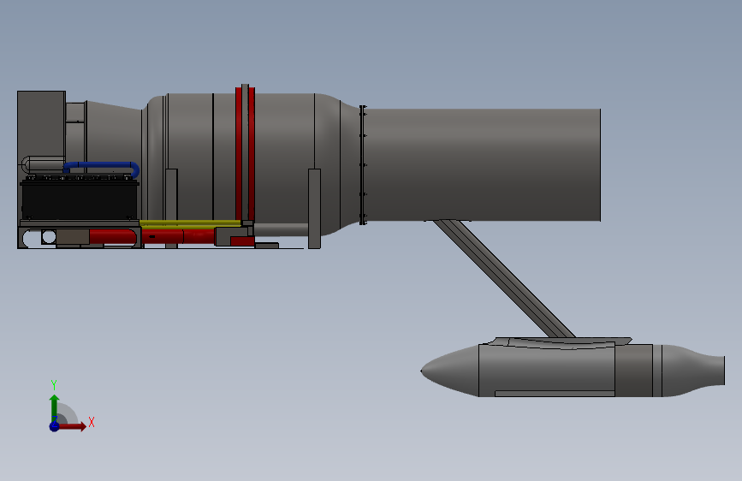742x481 pixels.
Task: Select the tapered nozzle at the lower pod's rear
Action: 693,371
